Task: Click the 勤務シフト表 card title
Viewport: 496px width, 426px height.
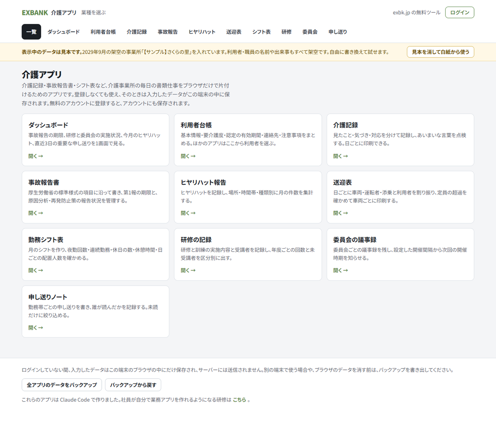Action: click(x=46, y=240)
